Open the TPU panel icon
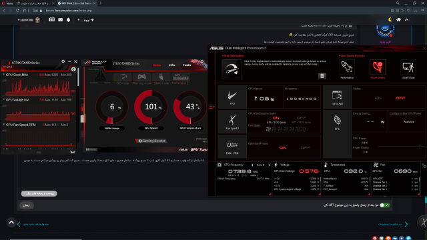 (x=232, y=97)
